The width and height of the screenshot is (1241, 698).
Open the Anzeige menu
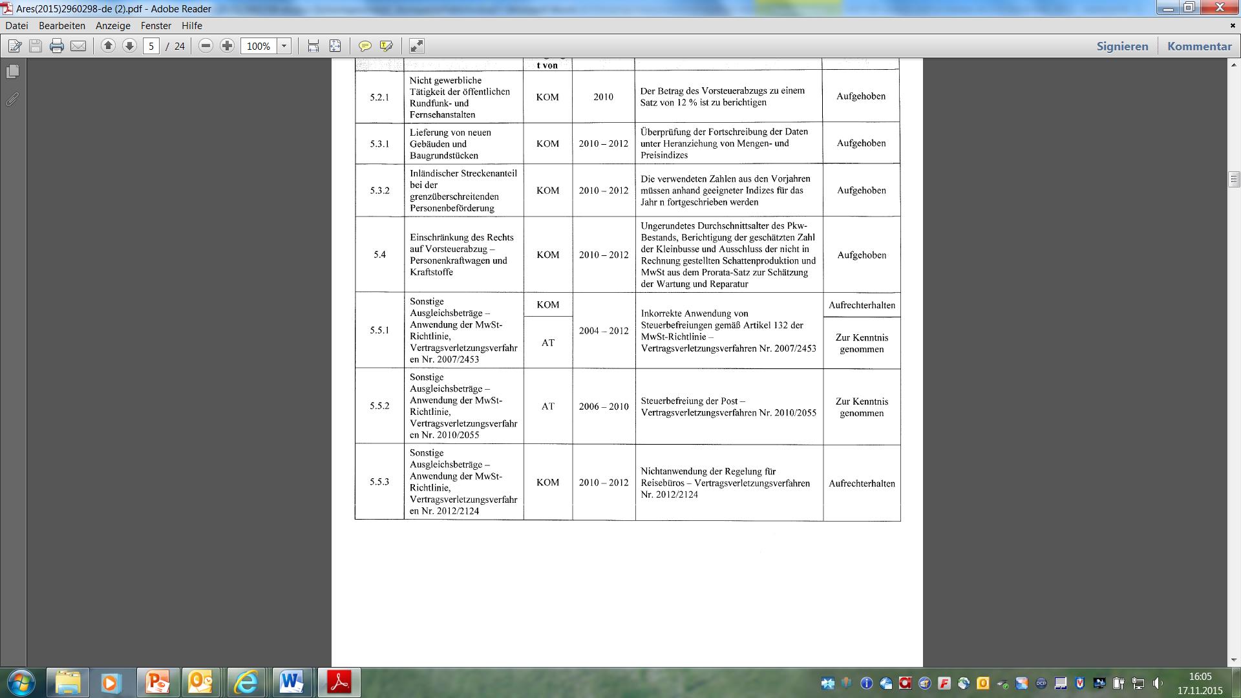coord(112,26)
